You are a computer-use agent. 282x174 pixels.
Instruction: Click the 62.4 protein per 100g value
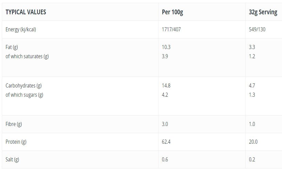point(166,142)
